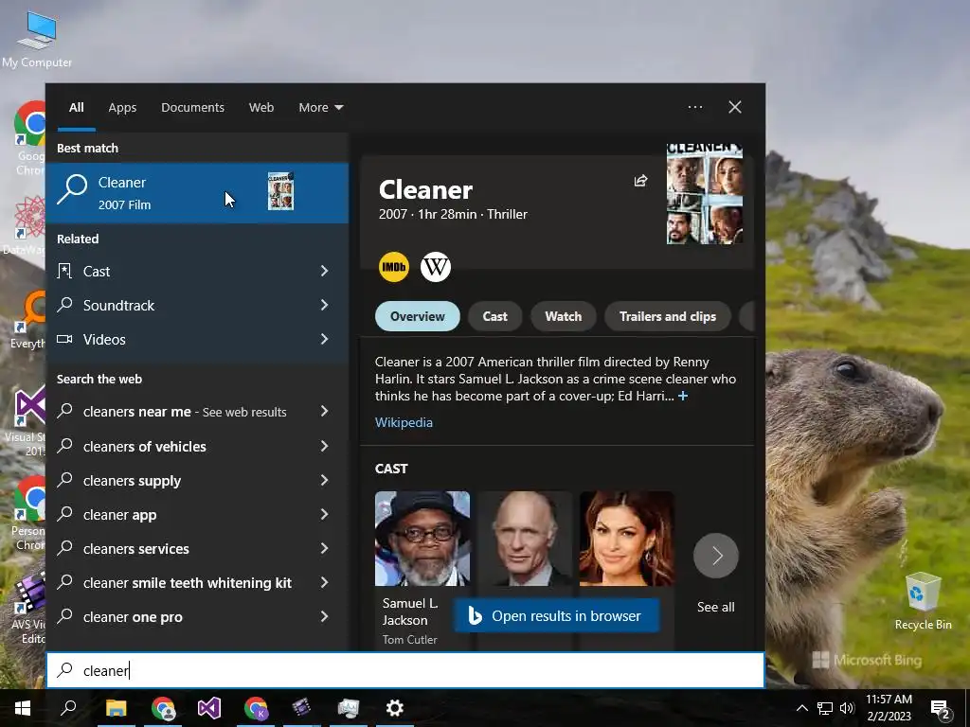Close the search panel with X
970x727 pixels.
click(x=734, y=107)
